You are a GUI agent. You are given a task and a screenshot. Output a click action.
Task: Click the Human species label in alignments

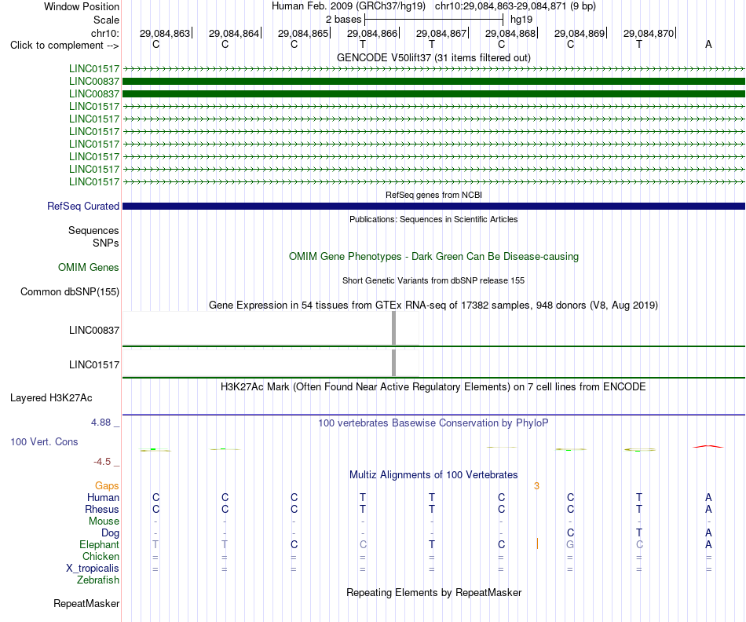pyautogui.click(x=103, y=498)
